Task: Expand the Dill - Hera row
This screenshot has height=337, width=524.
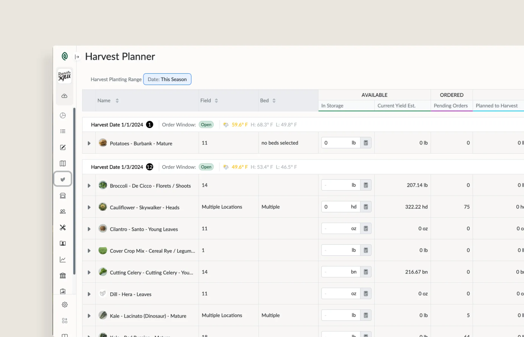Action: pos(89,294)
